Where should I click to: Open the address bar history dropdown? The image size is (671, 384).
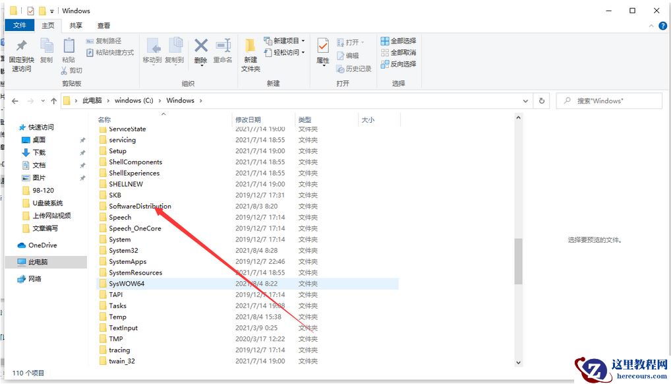[x=525, y=100]
